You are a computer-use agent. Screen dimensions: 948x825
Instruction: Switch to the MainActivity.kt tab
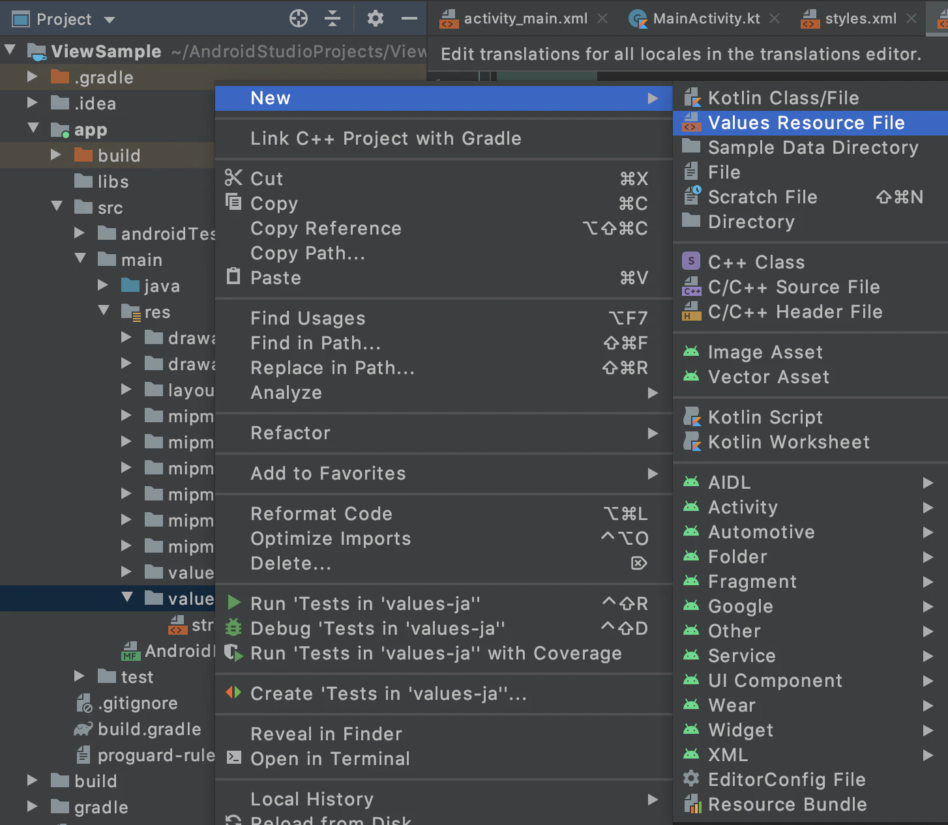tap(706, 18)
